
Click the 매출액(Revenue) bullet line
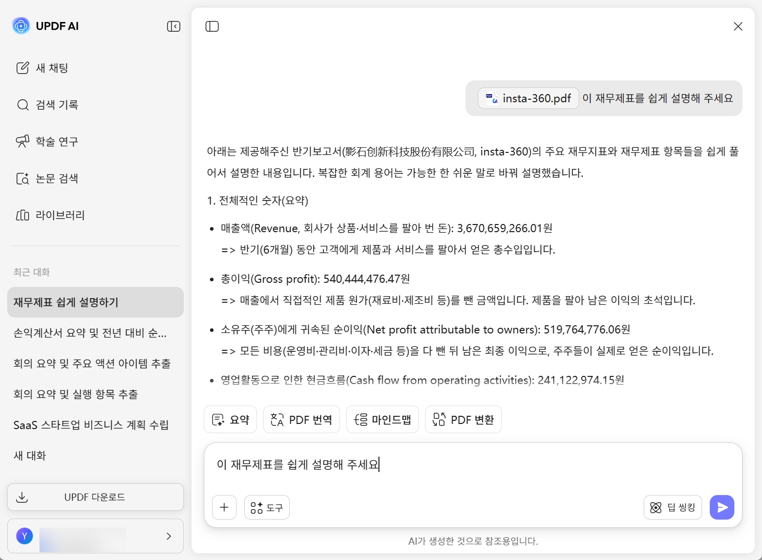pos(387,228)
